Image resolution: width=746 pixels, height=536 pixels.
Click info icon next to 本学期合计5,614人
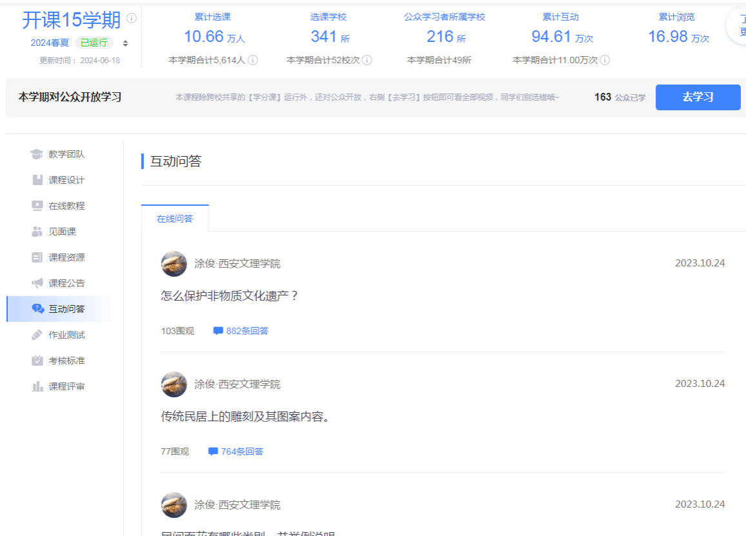(253, 60)
